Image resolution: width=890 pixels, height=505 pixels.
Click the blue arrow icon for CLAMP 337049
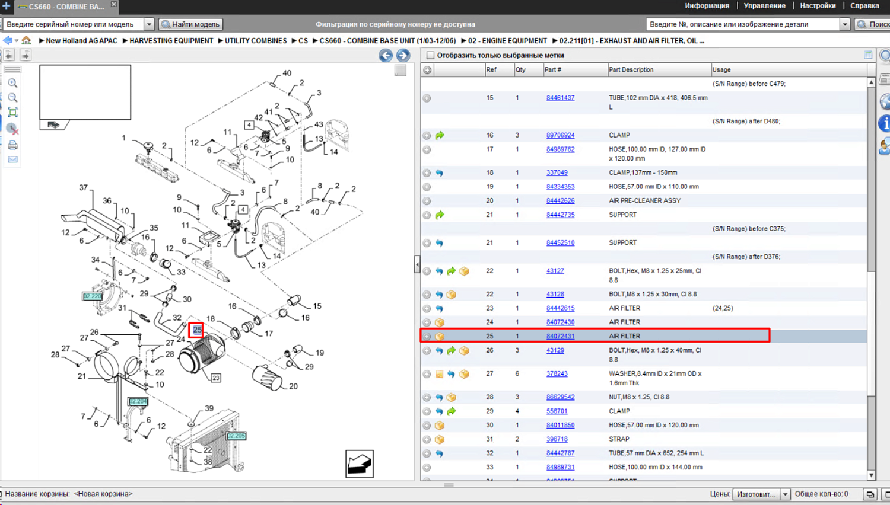[439, 173]
